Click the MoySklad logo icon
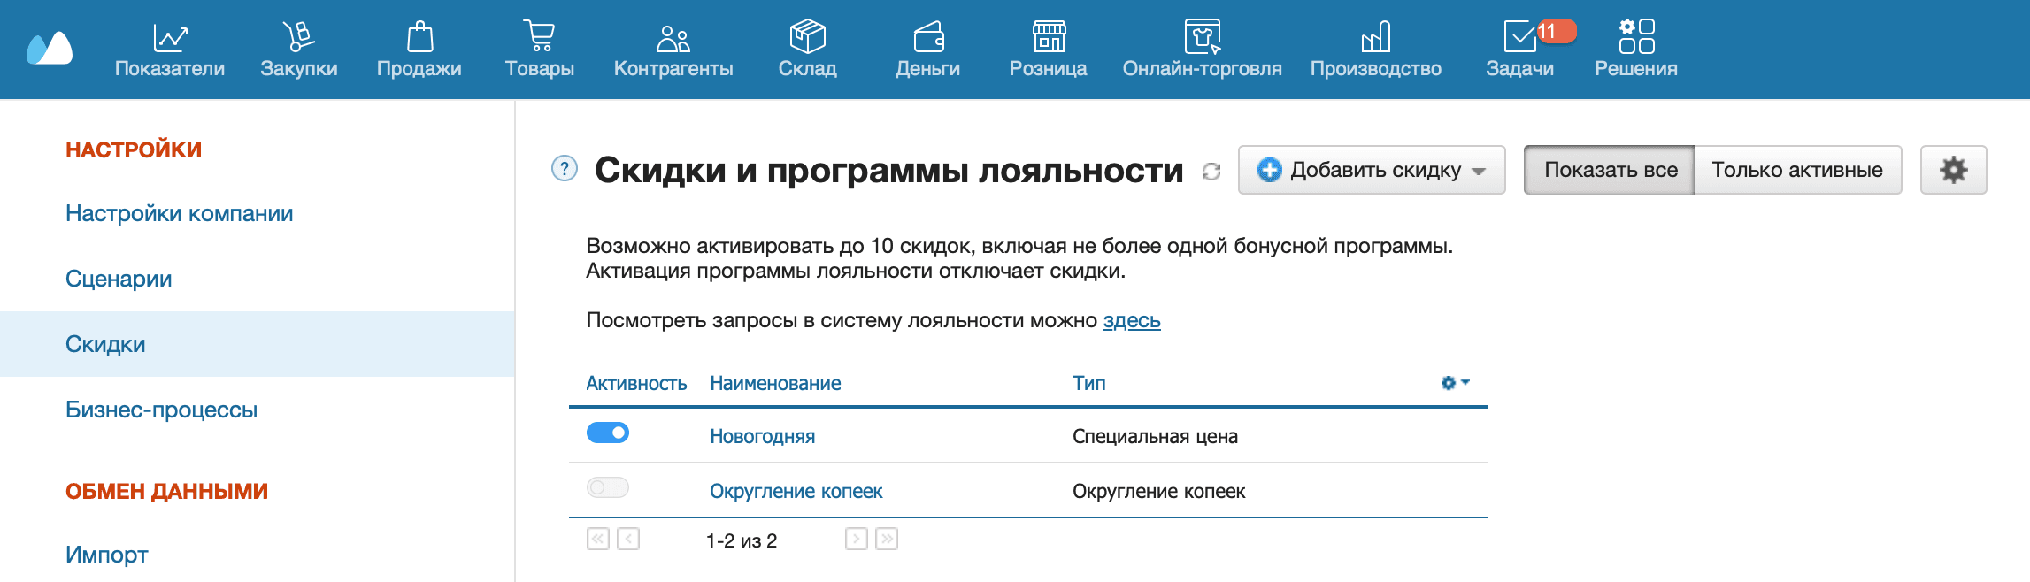 pos(50,48)
